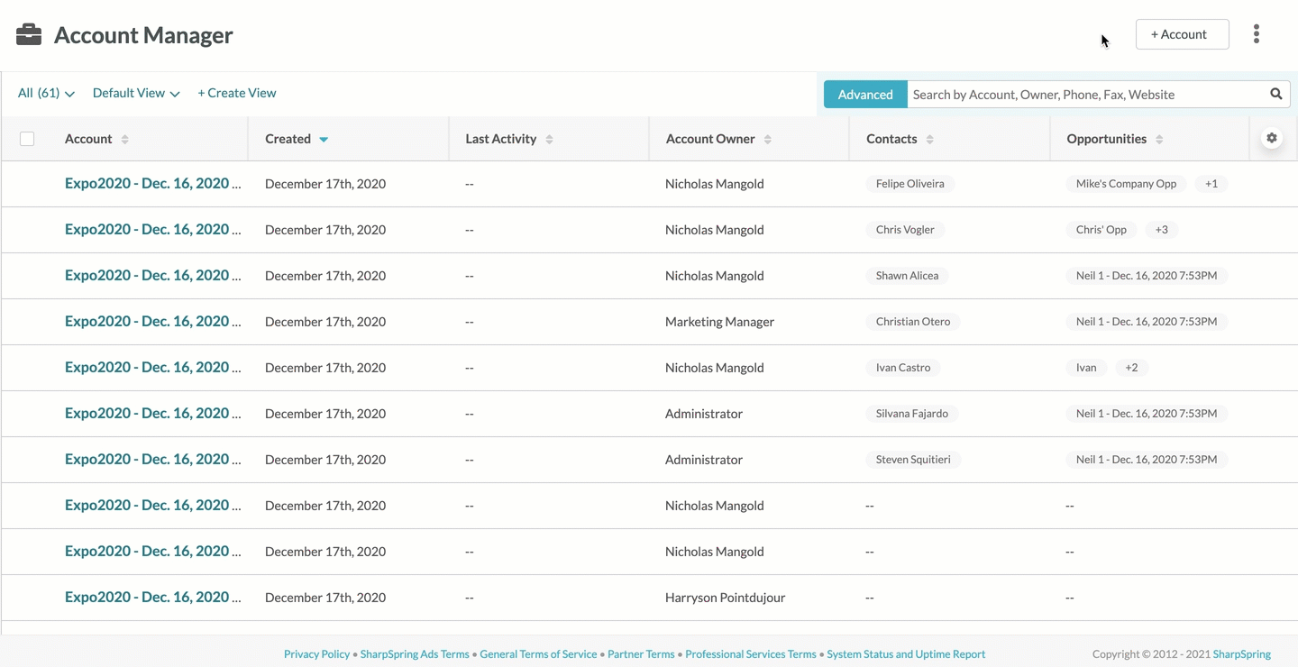The height and width of the screenshot is (667, 1298).
Task: Expand +2 more opportunities beside Ivan
Action: [1131, 368]
